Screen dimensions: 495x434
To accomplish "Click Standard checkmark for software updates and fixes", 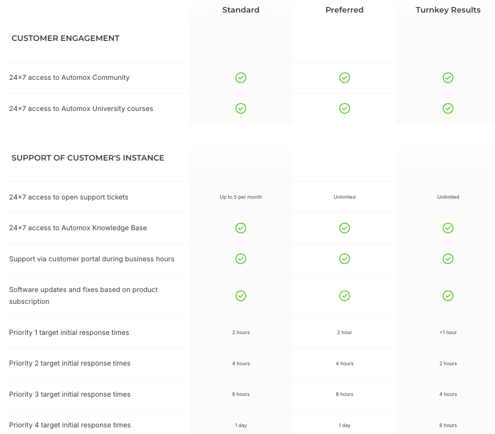I will [241, 296].
